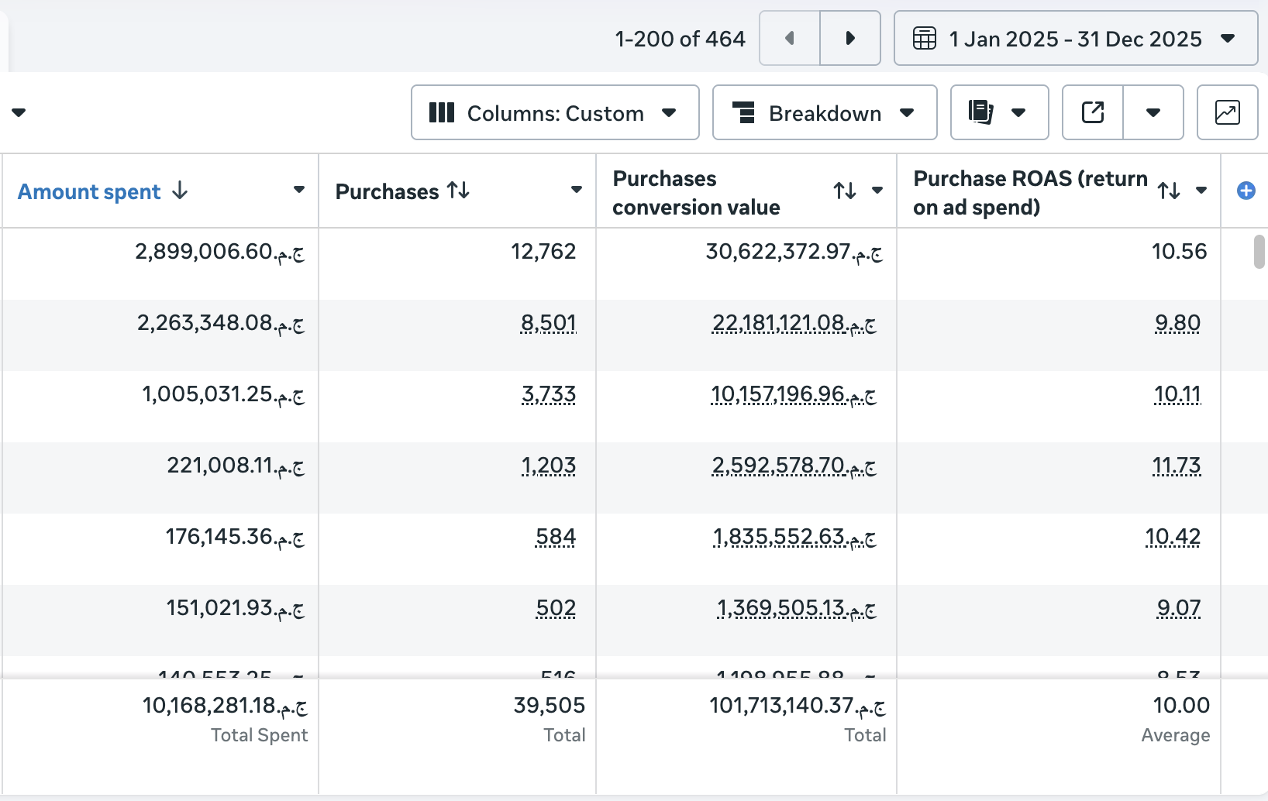Click the 1,369,505.13 conversion value
This screenshot has width=1268, height=801.
[x=797, y=608]
